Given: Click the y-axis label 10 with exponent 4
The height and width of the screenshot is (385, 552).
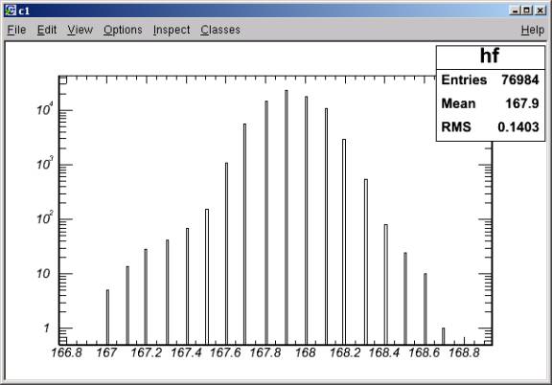Looking at the screenshot, I should click(x=45, y=110).
